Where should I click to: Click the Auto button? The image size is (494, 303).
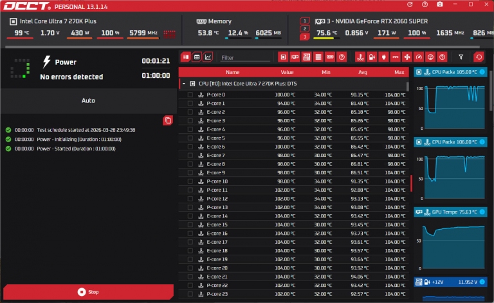(88, 101)
